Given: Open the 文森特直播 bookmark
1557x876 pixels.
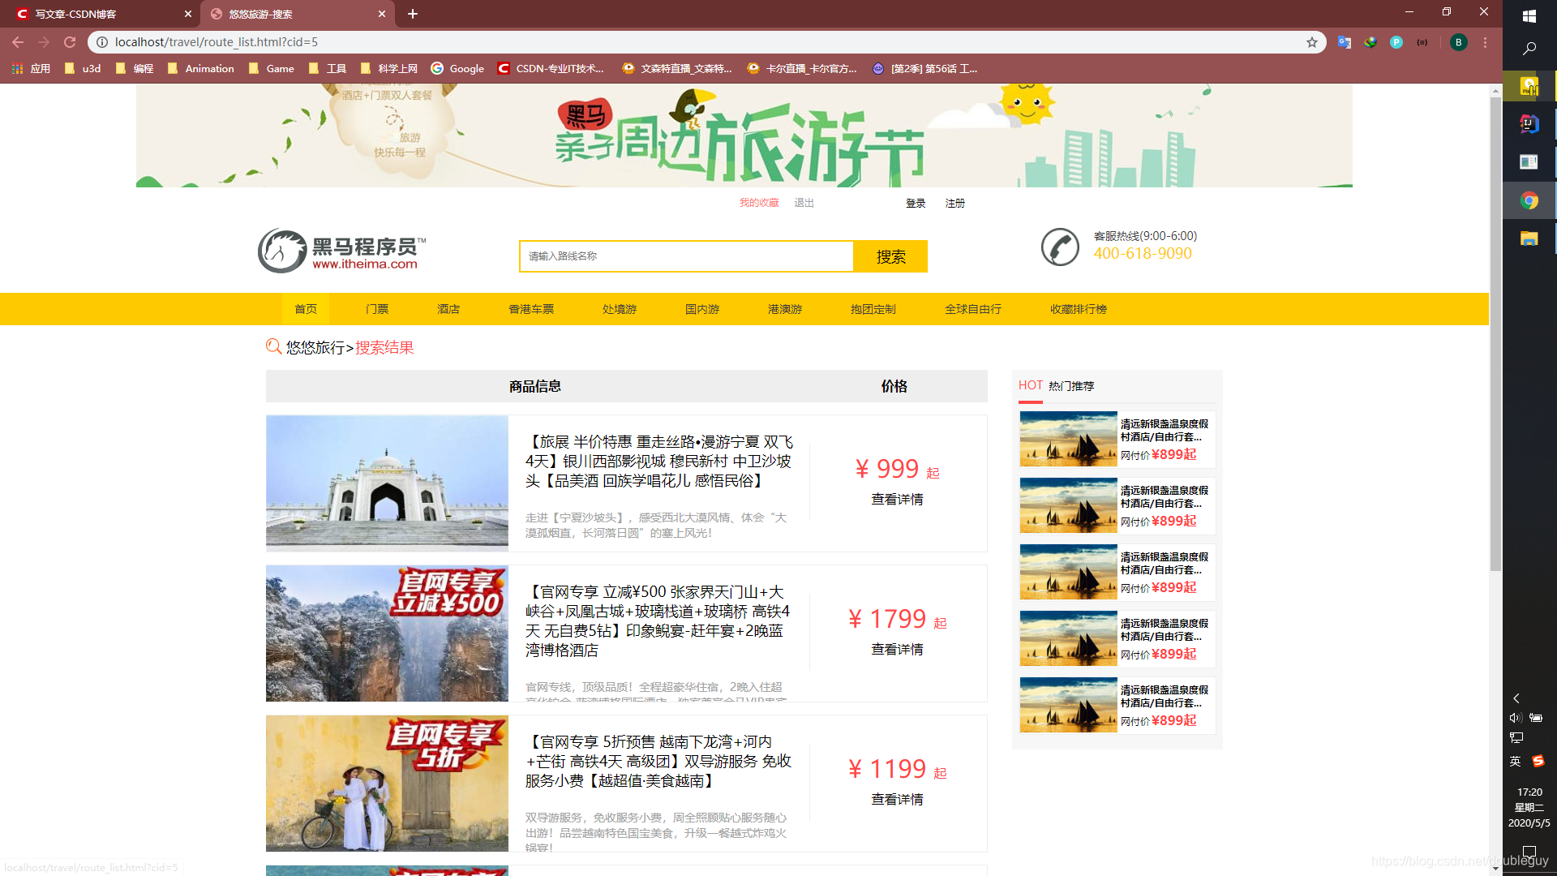Looking at the screenshot, I should 676,69.
